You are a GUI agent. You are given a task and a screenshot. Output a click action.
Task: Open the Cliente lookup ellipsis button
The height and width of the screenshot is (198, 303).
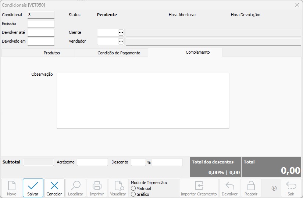pos(121,32)
